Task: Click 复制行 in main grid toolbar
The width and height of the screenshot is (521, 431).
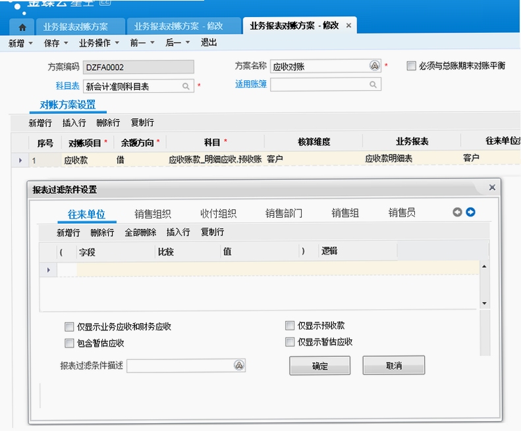Action: coord(142,122)
